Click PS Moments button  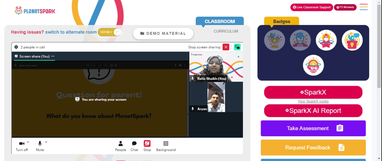coord(345,7)
